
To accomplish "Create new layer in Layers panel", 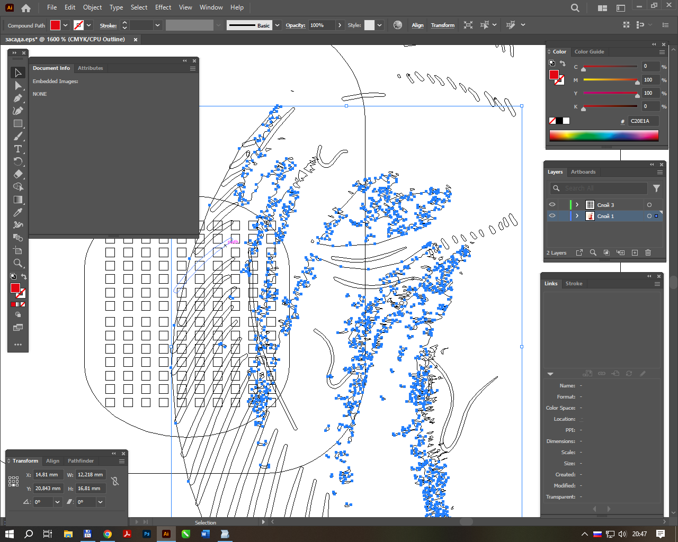I will click(x=635, y=252).
